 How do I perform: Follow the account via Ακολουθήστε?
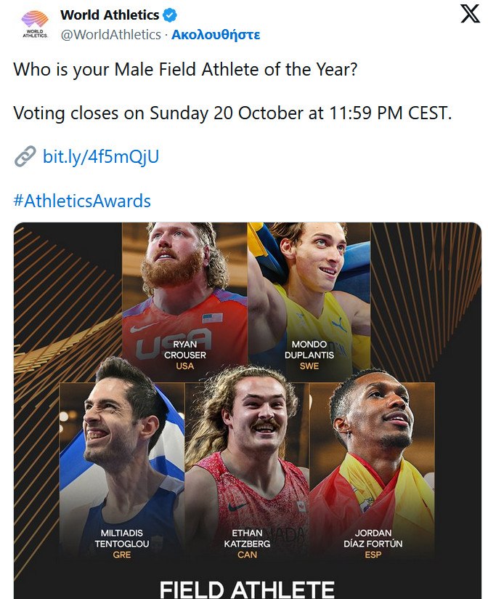pyautogui.click(x=216, y=34)
